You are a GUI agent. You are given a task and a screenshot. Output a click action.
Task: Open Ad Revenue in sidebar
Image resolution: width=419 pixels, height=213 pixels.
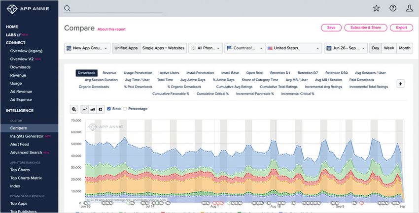click(21, 91)
